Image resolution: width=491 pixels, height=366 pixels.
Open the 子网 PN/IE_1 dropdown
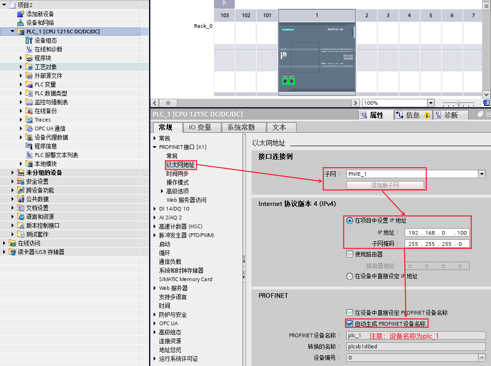[482, 174]
